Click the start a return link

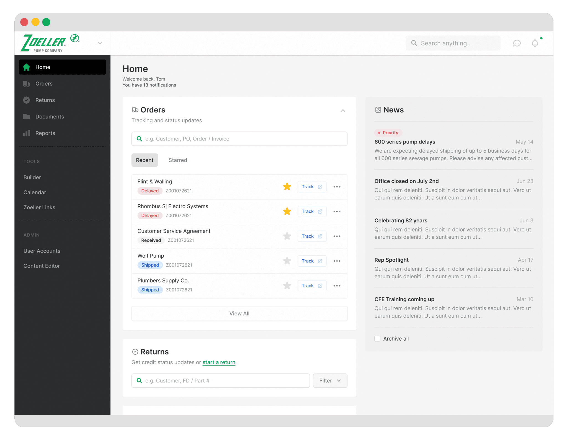tap(219, 362)
